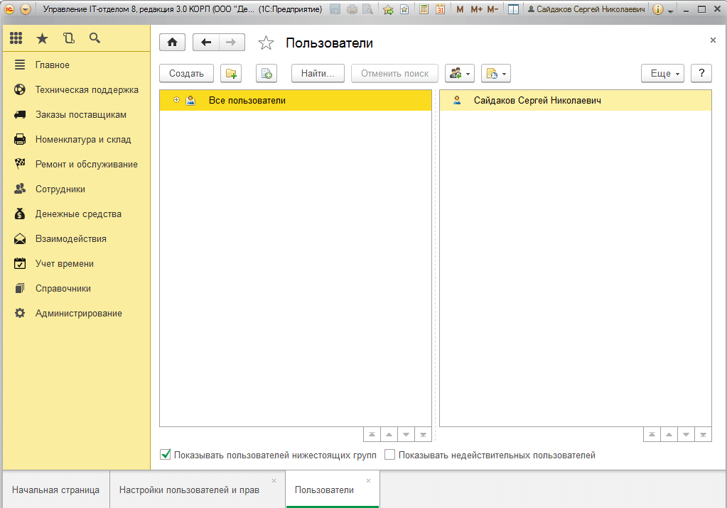
Task: Select user Сайдаков Сергей Николаевич in list
Action: click(x=576, y=101)
